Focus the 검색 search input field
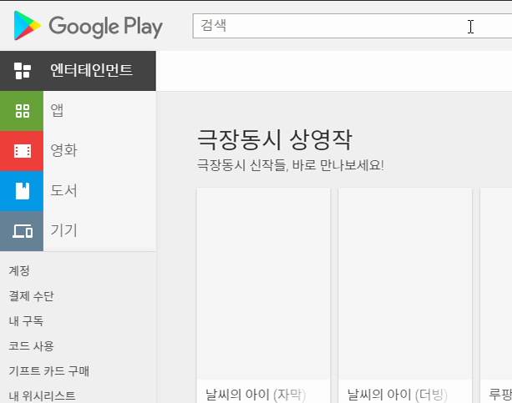 pyautogui.click(x=352, y=26)
